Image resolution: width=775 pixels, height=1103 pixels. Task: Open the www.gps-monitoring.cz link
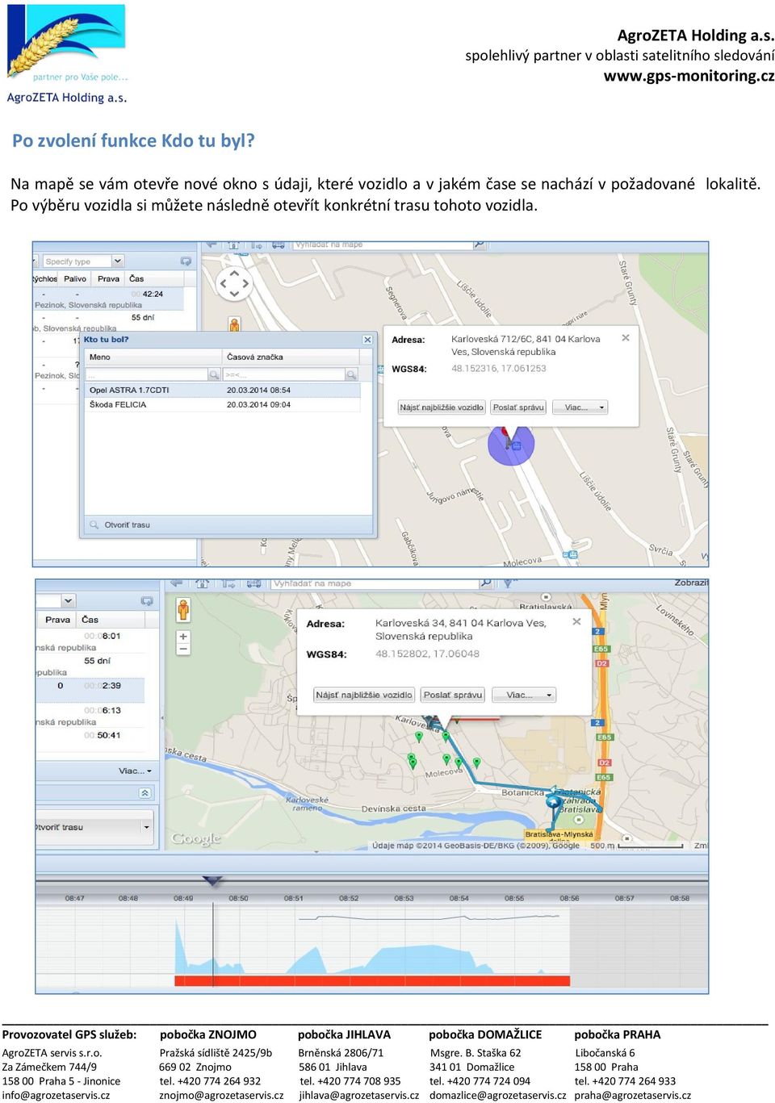pyautogui.click(x=689, y=76)
